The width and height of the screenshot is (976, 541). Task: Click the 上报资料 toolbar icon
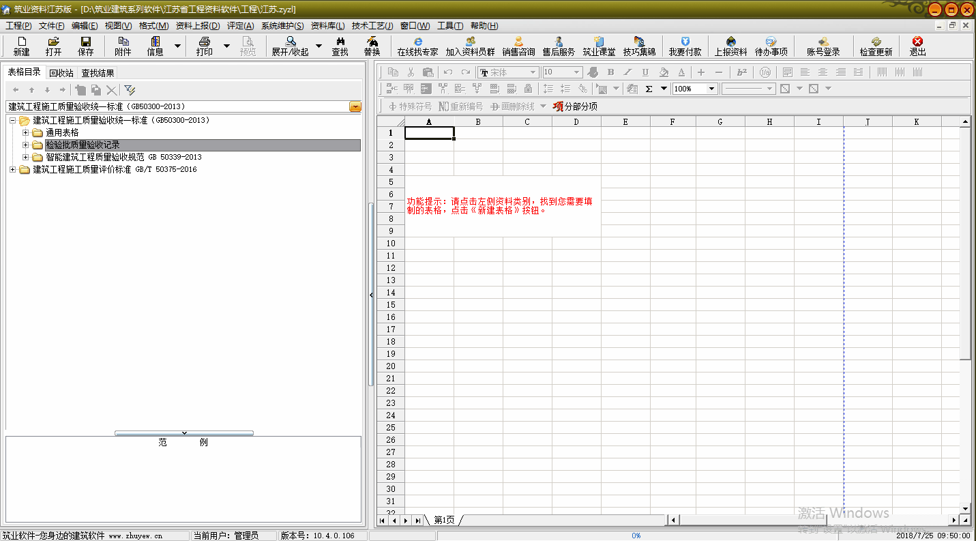point(730,46)
